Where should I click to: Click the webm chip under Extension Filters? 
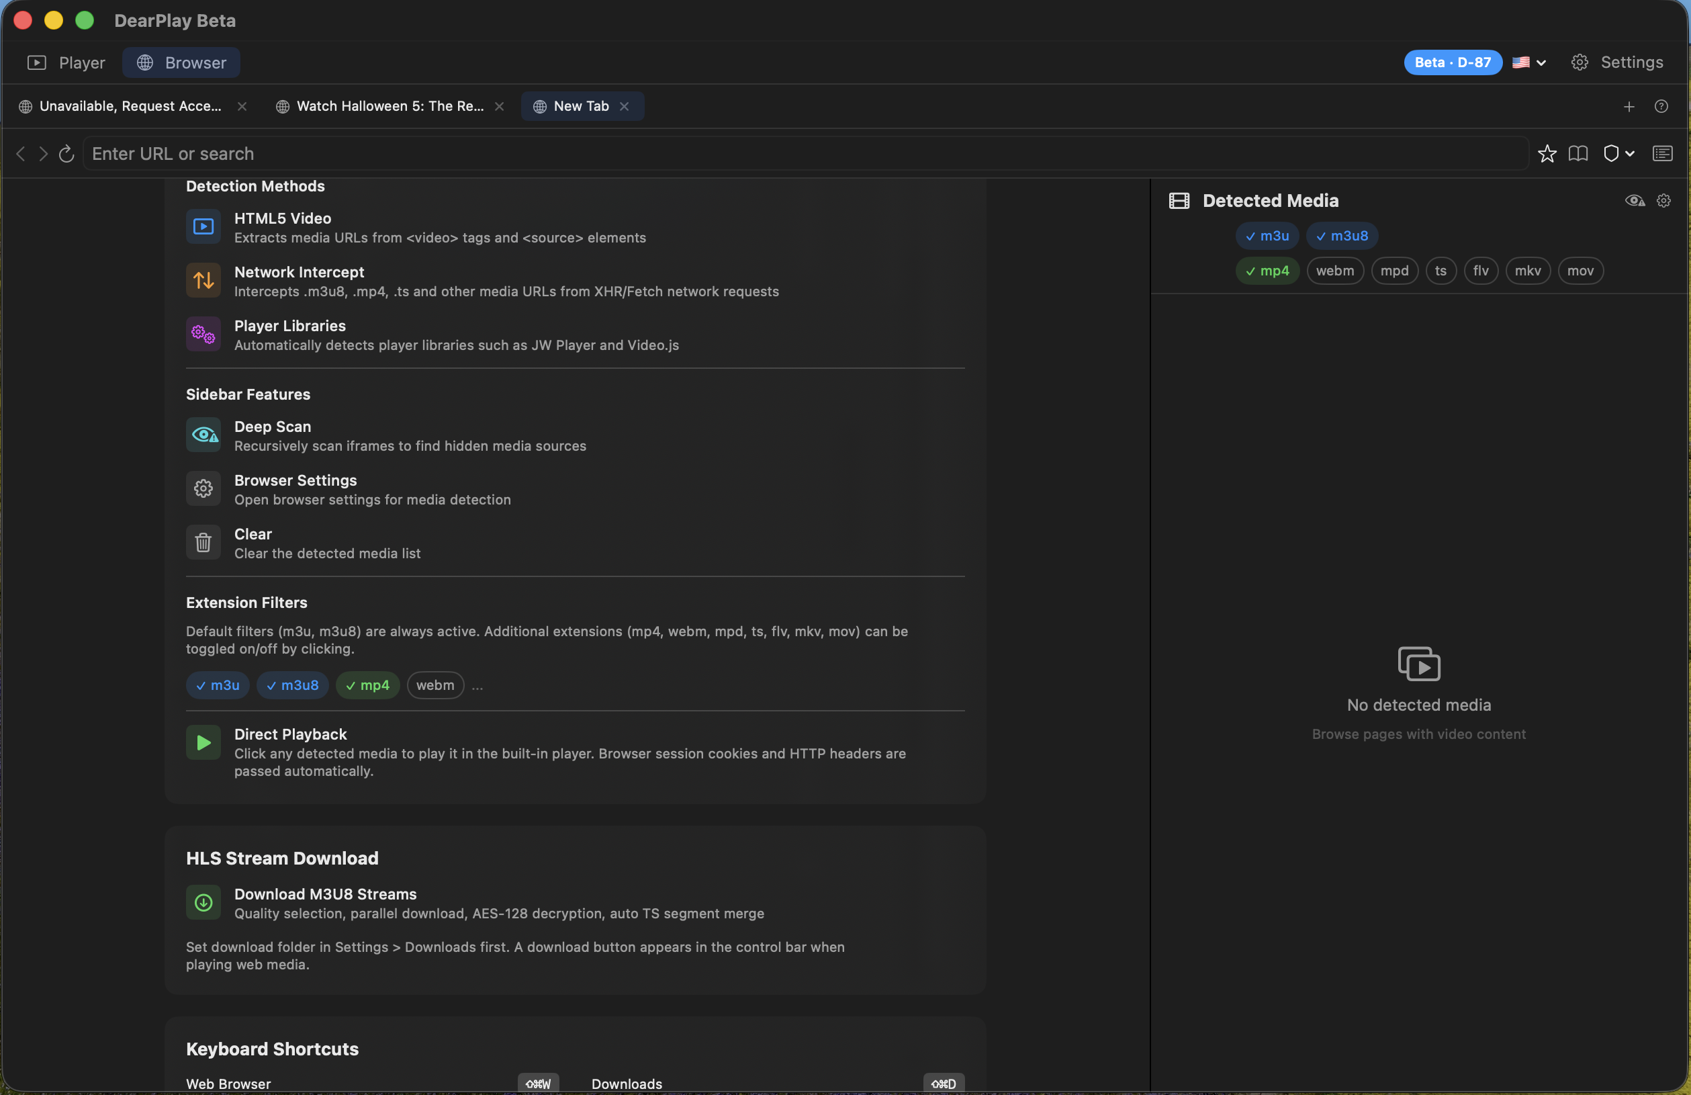[435, 685]
